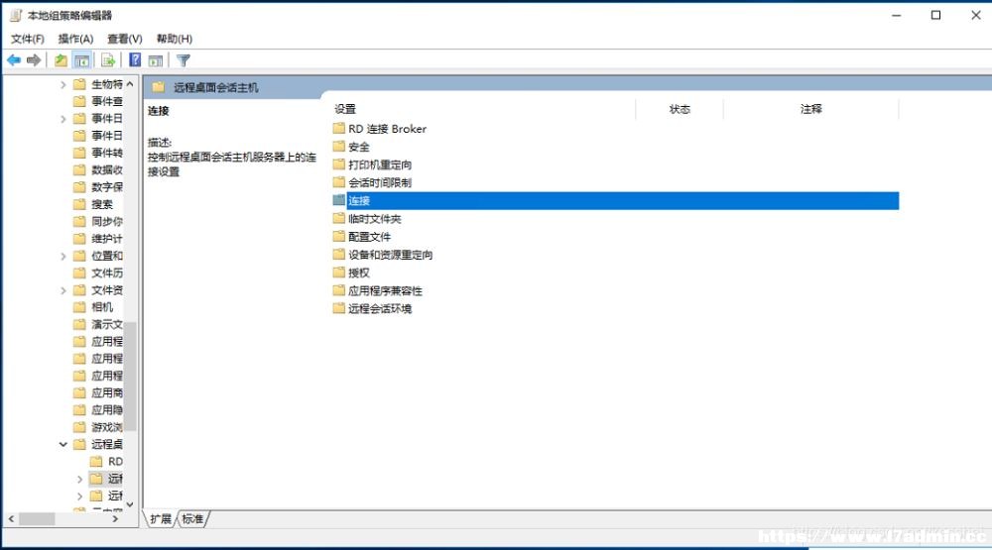The height and width of the screenshot is (550, 992).
Task: Collapse the 远程桌 tree node
Action: coord(62,444)
